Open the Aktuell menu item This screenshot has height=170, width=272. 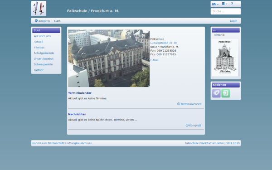pos(39,42)
